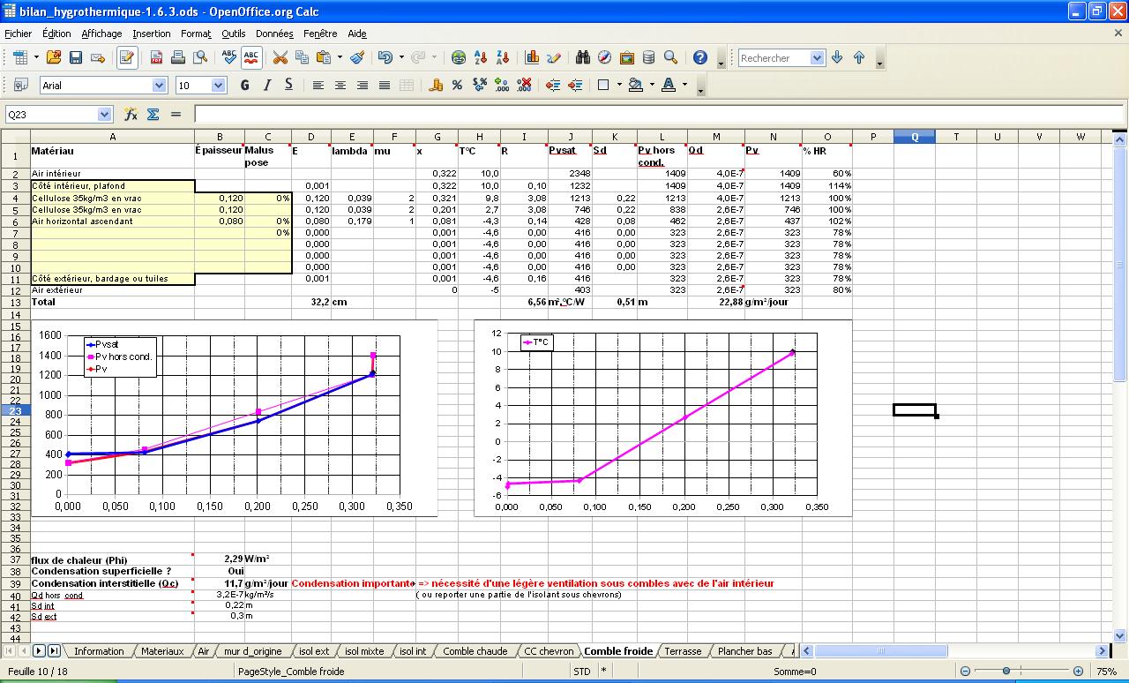
Task: Open OpenOffice.org Help
Action: (699, 57)
